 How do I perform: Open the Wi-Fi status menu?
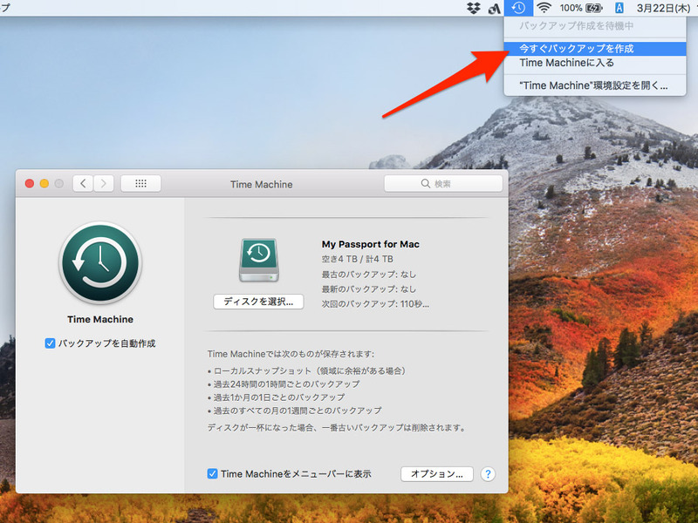pos(544,8)
